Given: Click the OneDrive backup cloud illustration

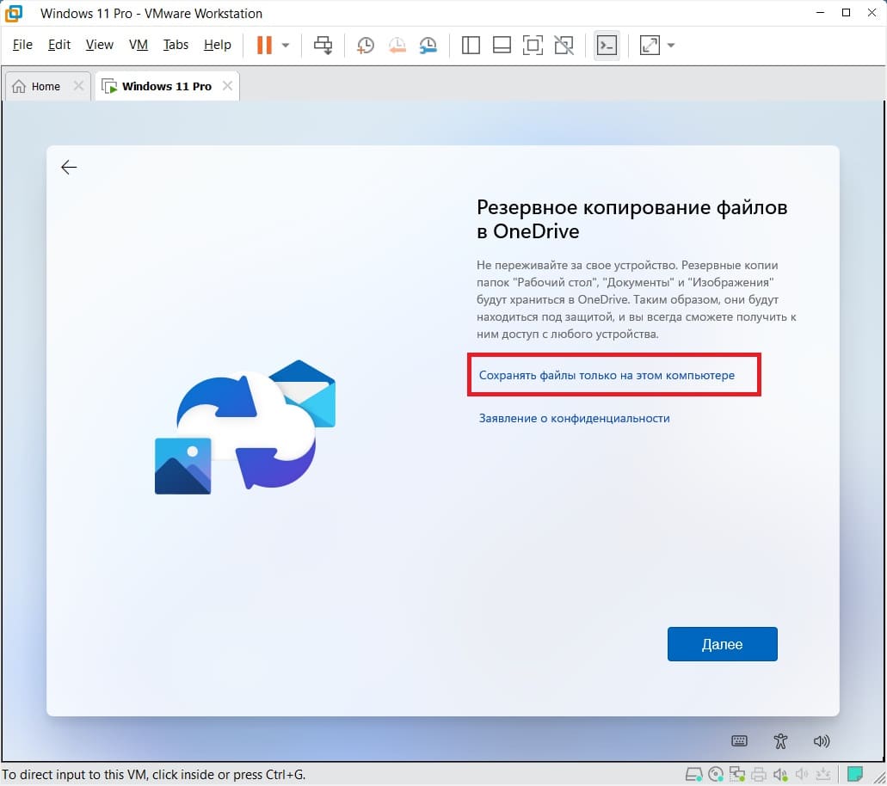Looking at the screenshot, I should click(x=245, y=427).
